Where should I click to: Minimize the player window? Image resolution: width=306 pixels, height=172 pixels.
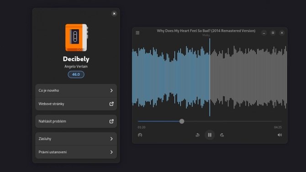pos(264,33)
